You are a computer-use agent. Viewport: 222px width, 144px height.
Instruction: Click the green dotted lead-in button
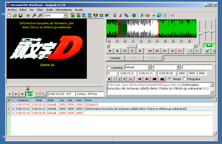190,51
